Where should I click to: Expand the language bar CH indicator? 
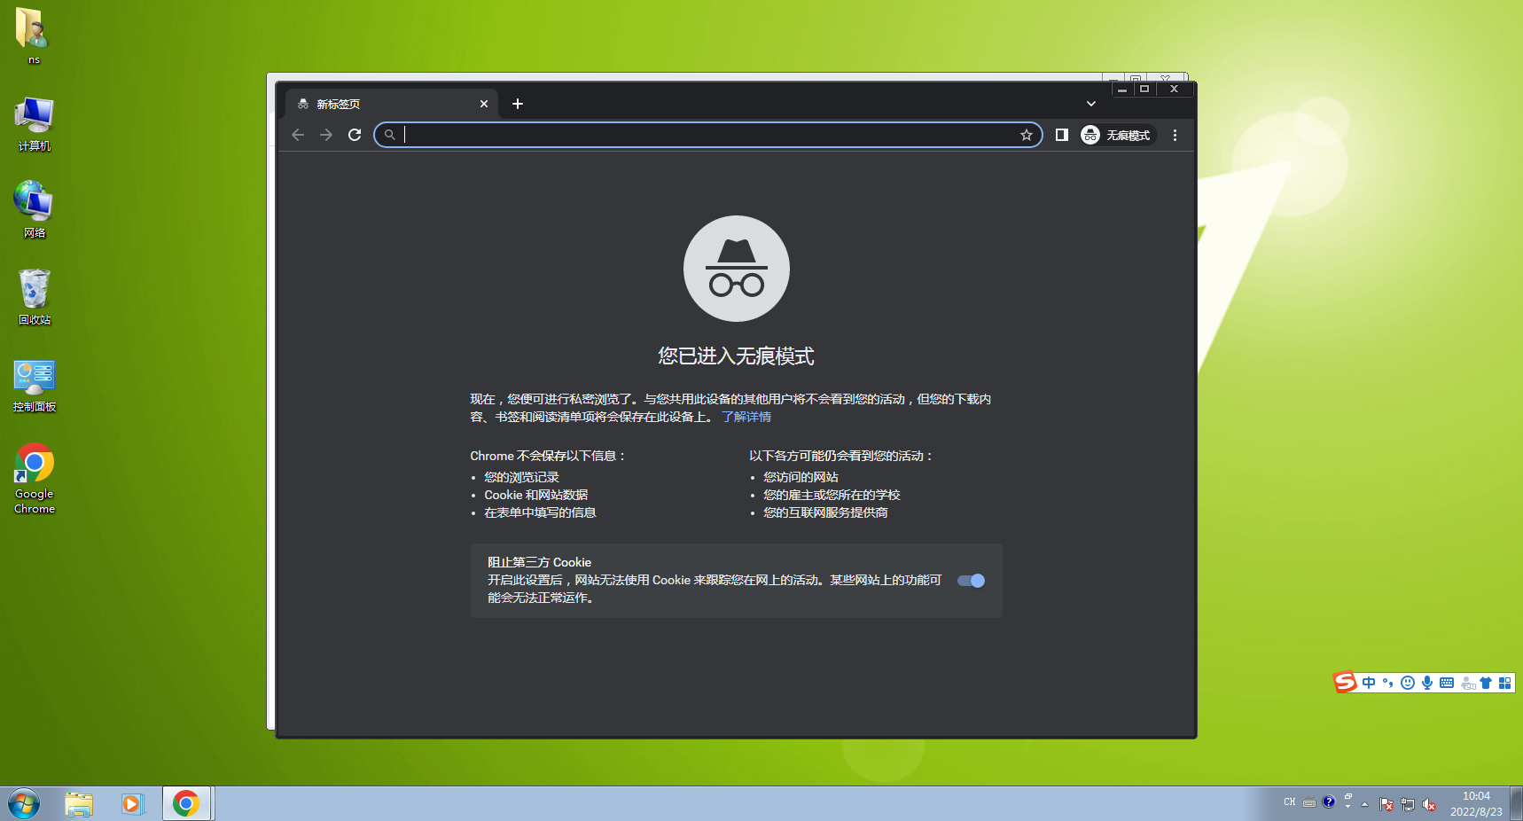click(1290, 801)
